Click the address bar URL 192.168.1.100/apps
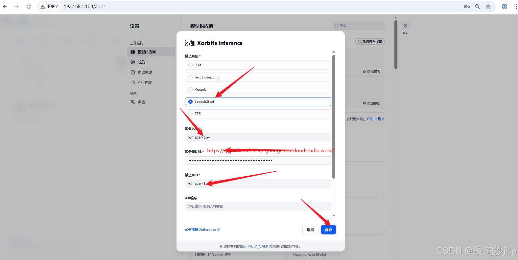 (x=84, y=7)
